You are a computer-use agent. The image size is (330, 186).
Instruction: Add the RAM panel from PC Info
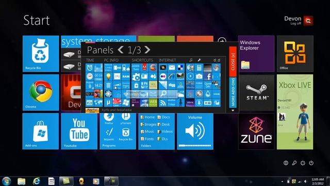(126, 76)
